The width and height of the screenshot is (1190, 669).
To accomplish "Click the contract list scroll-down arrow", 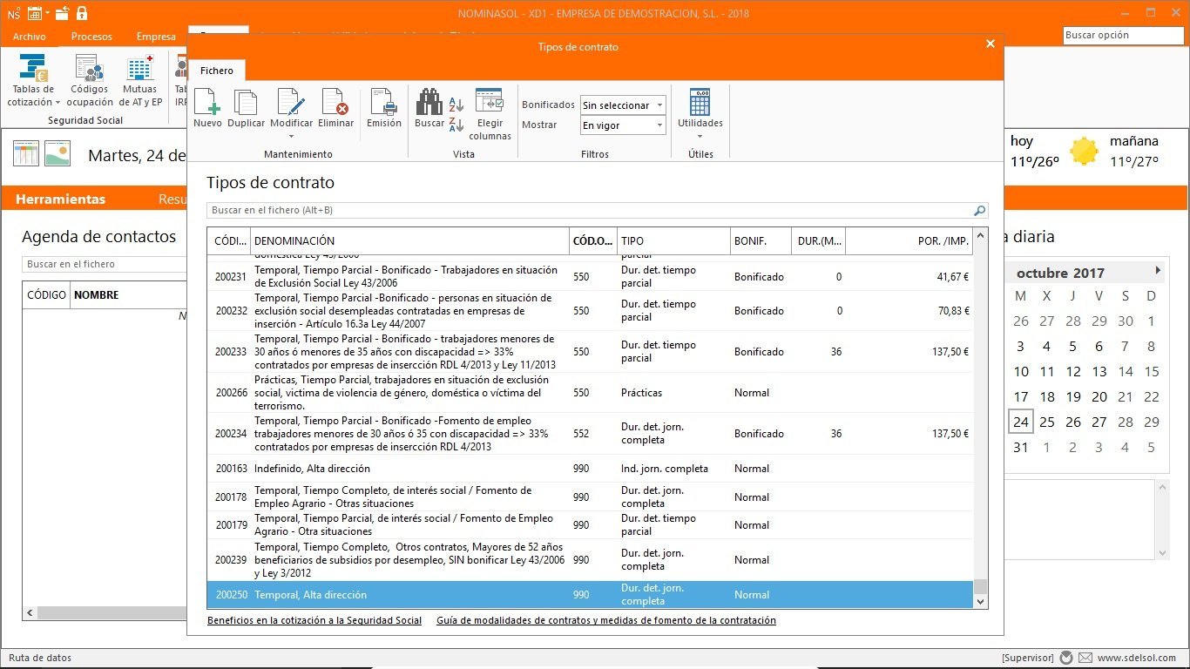I will [981, 601].
